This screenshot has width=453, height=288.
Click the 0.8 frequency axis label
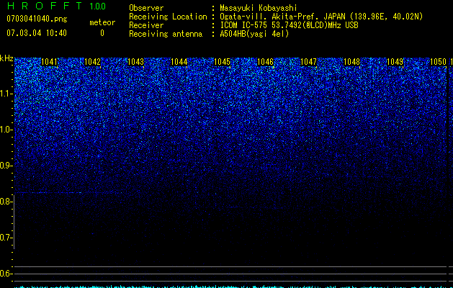[x=5, y=202]
